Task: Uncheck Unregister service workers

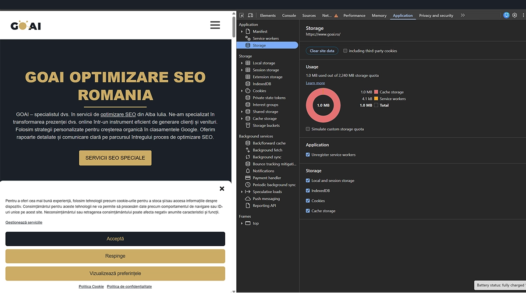Action: (x=308, y=155)
